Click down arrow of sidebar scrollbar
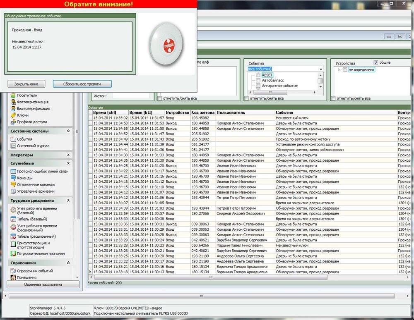 tap(77, 277)
